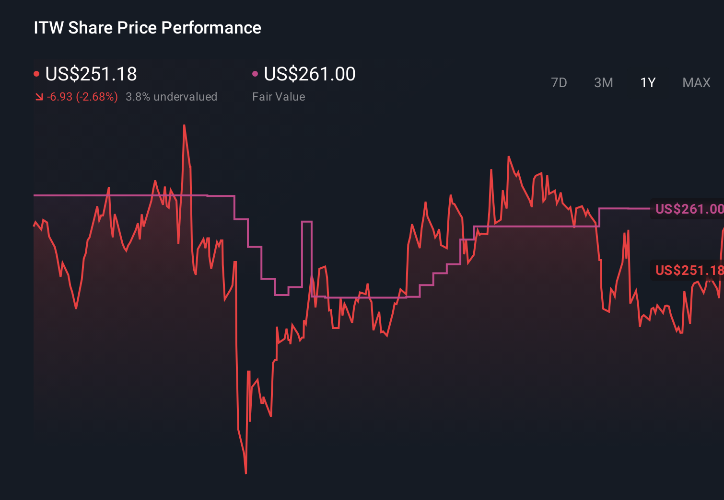Screen dimensions: 724x500
Task: Open the ITW Share Price Performance title
Action: [x=147, y=28]
